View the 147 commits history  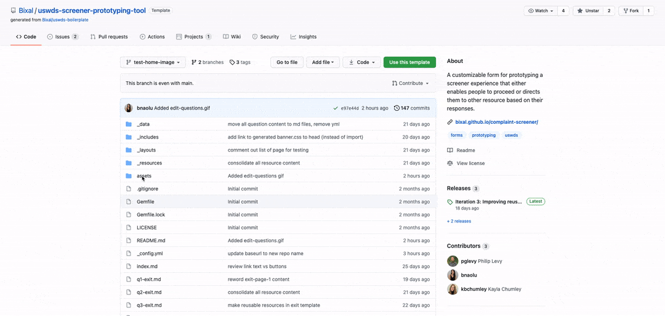coord(411,108)
